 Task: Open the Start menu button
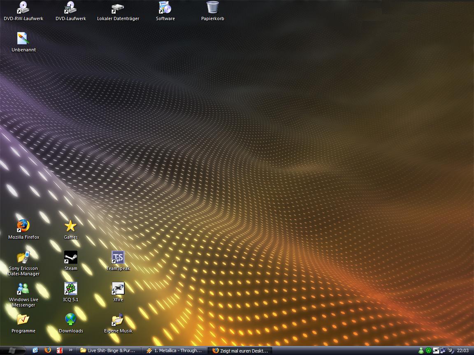point(12,350)
